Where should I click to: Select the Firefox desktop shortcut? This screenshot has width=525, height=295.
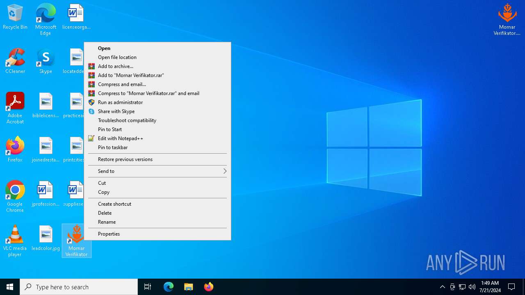pyautogui.click(x=15, y=150)
